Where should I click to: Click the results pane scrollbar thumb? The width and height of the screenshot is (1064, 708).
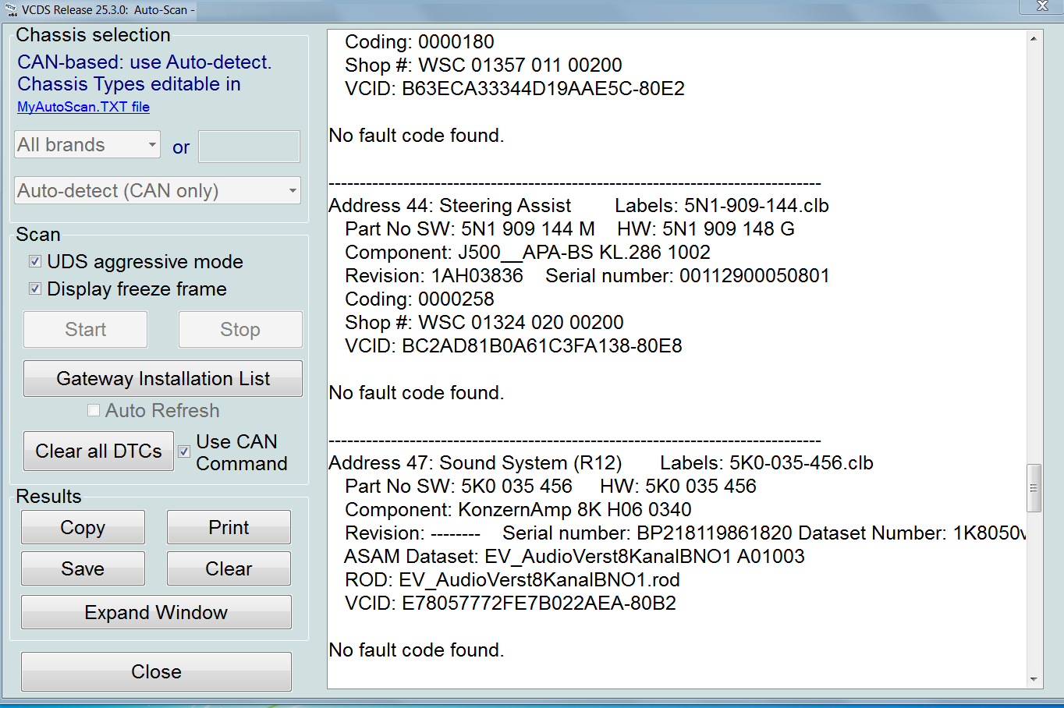point(1034,488)
